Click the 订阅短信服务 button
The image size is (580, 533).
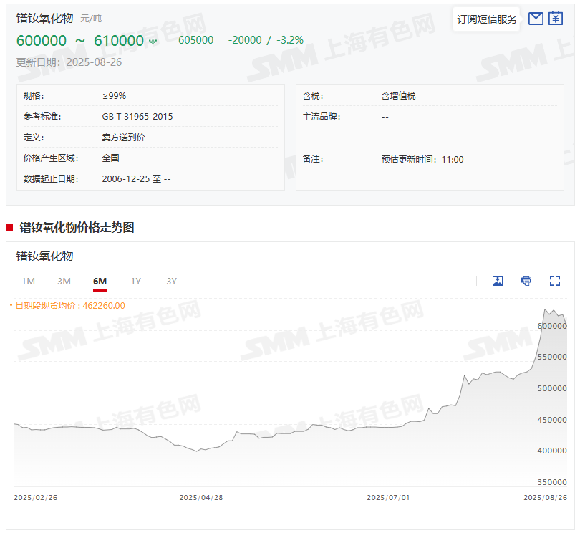pyautogui.click(x=487, y=19)
